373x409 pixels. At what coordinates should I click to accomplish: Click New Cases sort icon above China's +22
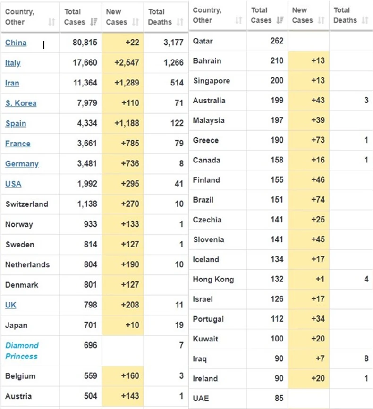click(x=136, y=22)
